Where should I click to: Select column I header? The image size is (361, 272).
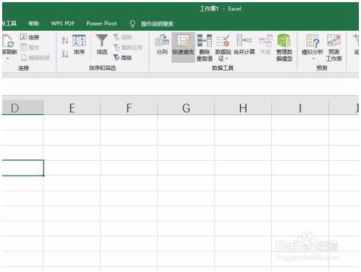[300, 108]
